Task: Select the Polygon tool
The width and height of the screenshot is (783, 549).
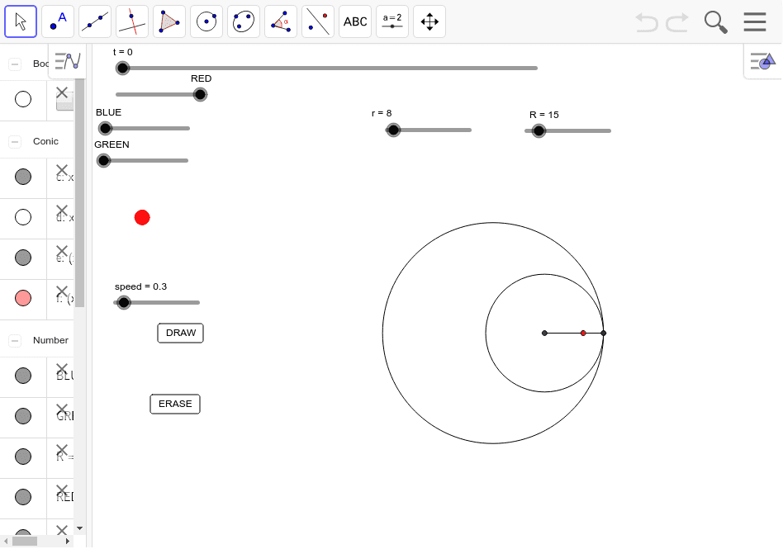Action: tap(168, 21)
